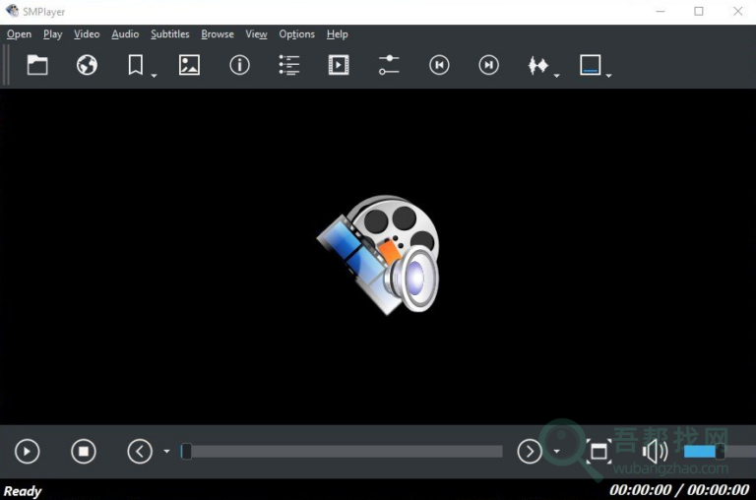Viewport: 756px width, 500px height.
Task: Expand the audio equalizer dropdown arrow
Action: tap(557, 75)
